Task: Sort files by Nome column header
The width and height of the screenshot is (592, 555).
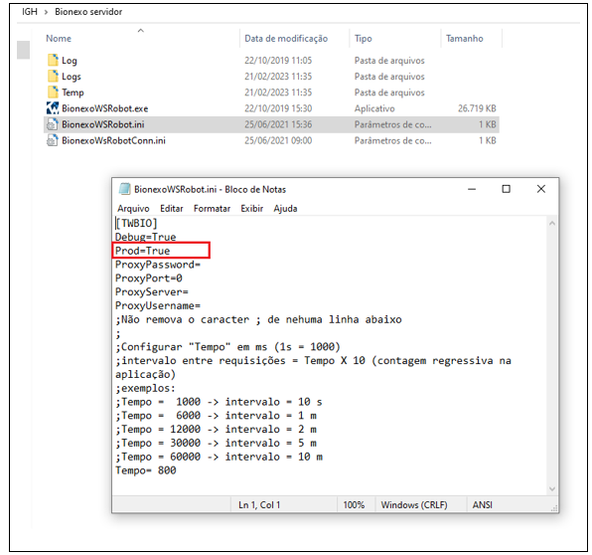Action: tap(59, 38)
